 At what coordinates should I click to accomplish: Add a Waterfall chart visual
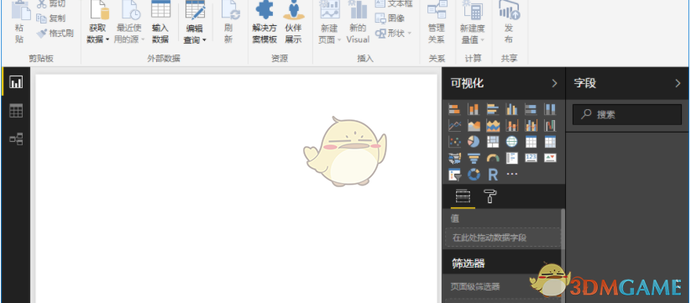550,126
